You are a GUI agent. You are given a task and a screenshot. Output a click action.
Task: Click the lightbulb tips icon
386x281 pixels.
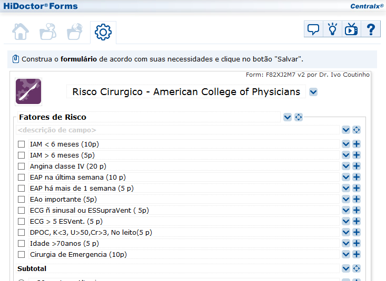(332, 29)
